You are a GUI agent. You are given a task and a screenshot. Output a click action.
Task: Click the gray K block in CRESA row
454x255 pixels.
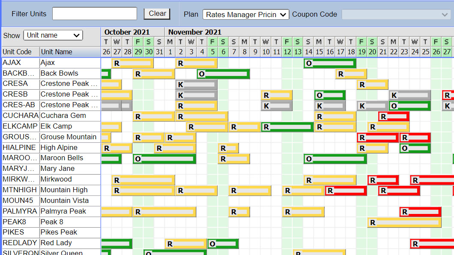pos(196,85)
